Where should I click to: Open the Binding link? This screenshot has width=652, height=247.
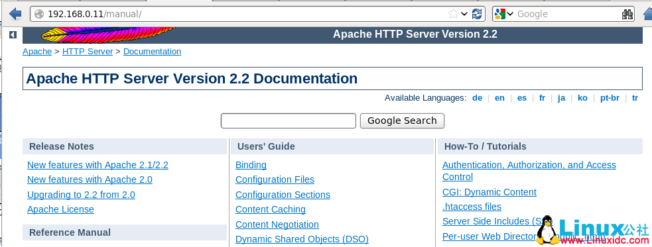pyautogui.click(x=251, y=165)
